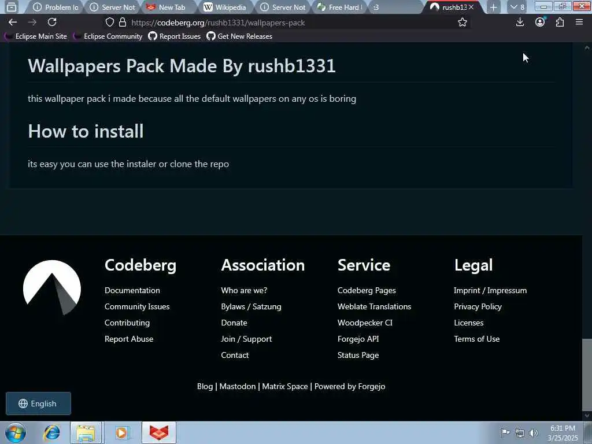Go forward with the forward arrow

pos(32,23)
